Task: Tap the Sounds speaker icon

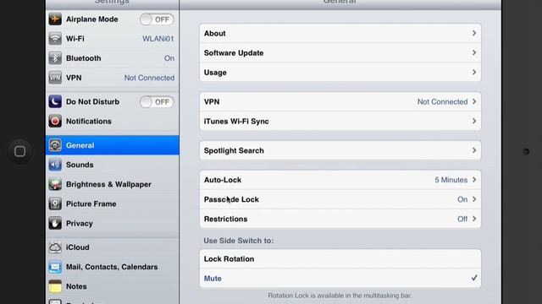Action: (x=55, y=165)
